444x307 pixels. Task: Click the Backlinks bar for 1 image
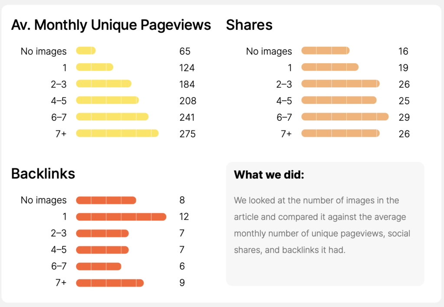tap(121, 217)
